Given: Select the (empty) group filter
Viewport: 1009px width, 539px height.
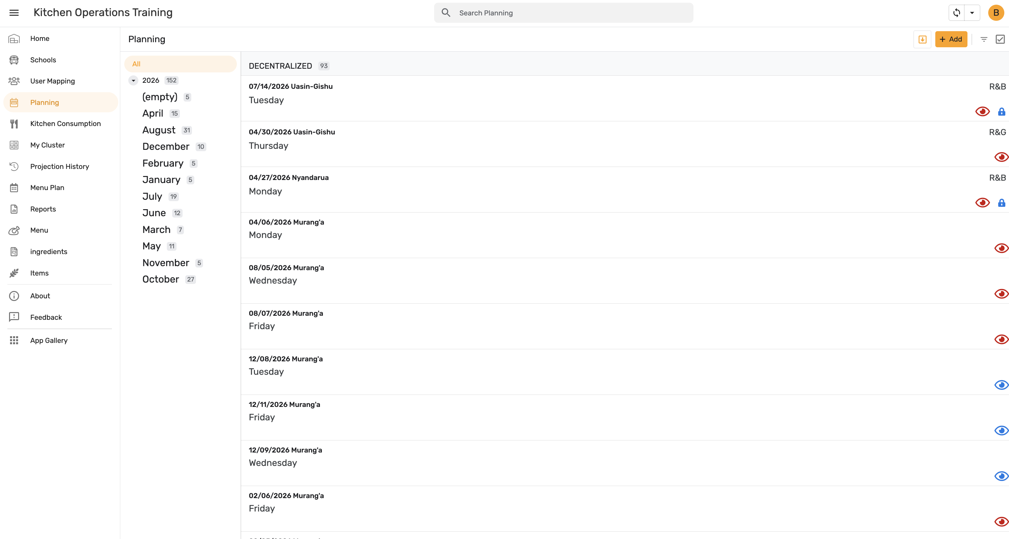Looking at the screenshot, I should (x=160, y=97).
